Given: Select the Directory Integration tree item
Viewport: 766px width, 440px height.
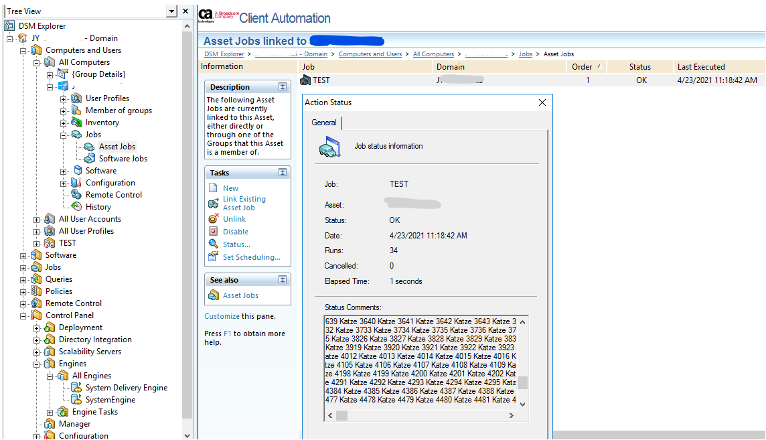Looking at the screenshot, I should point(95,340).
